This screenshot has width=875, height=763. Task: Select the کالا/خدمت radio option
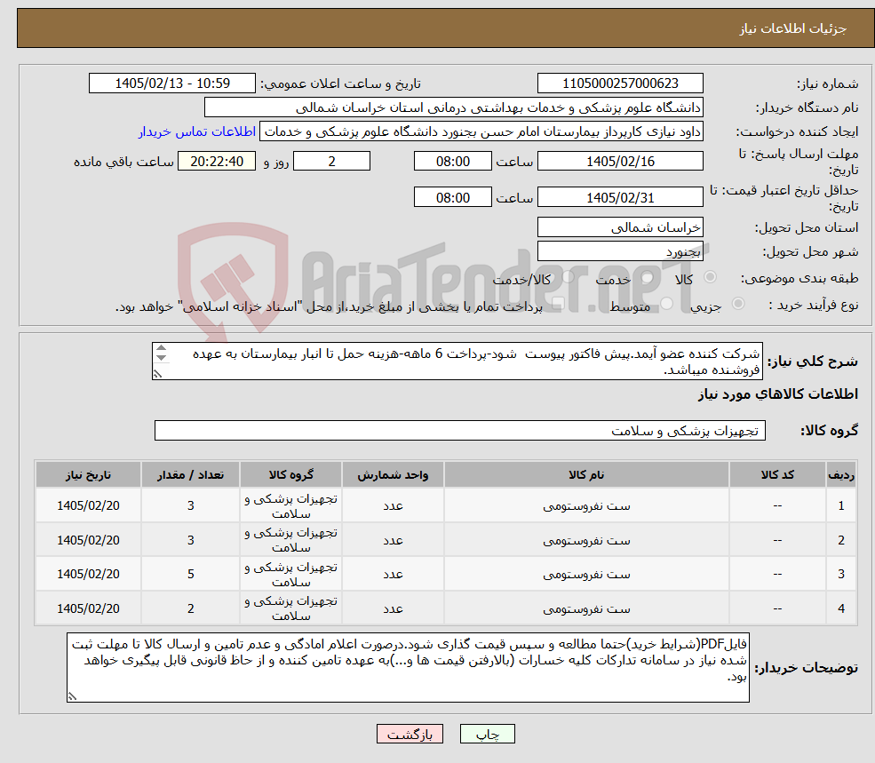(x=568, y=277)
